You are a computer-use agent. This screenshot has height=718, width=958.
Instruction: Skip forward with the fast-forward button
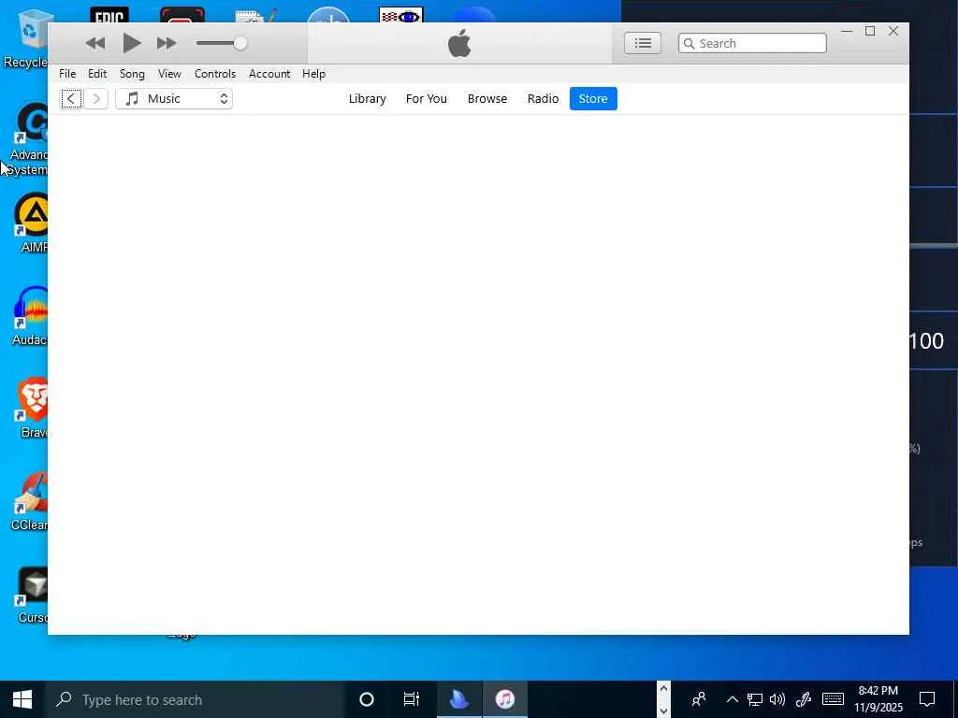[x=167, y=43]
